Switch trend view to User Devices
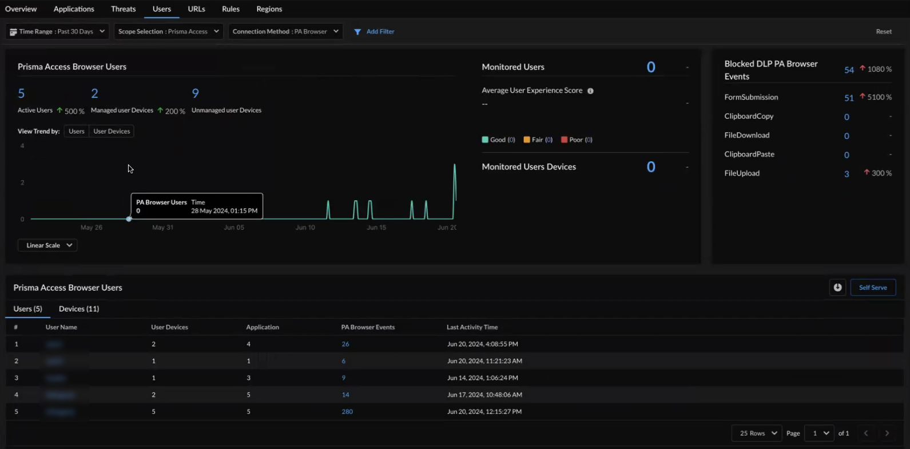Viewport: 910px width, 449px height. [112, 132]
